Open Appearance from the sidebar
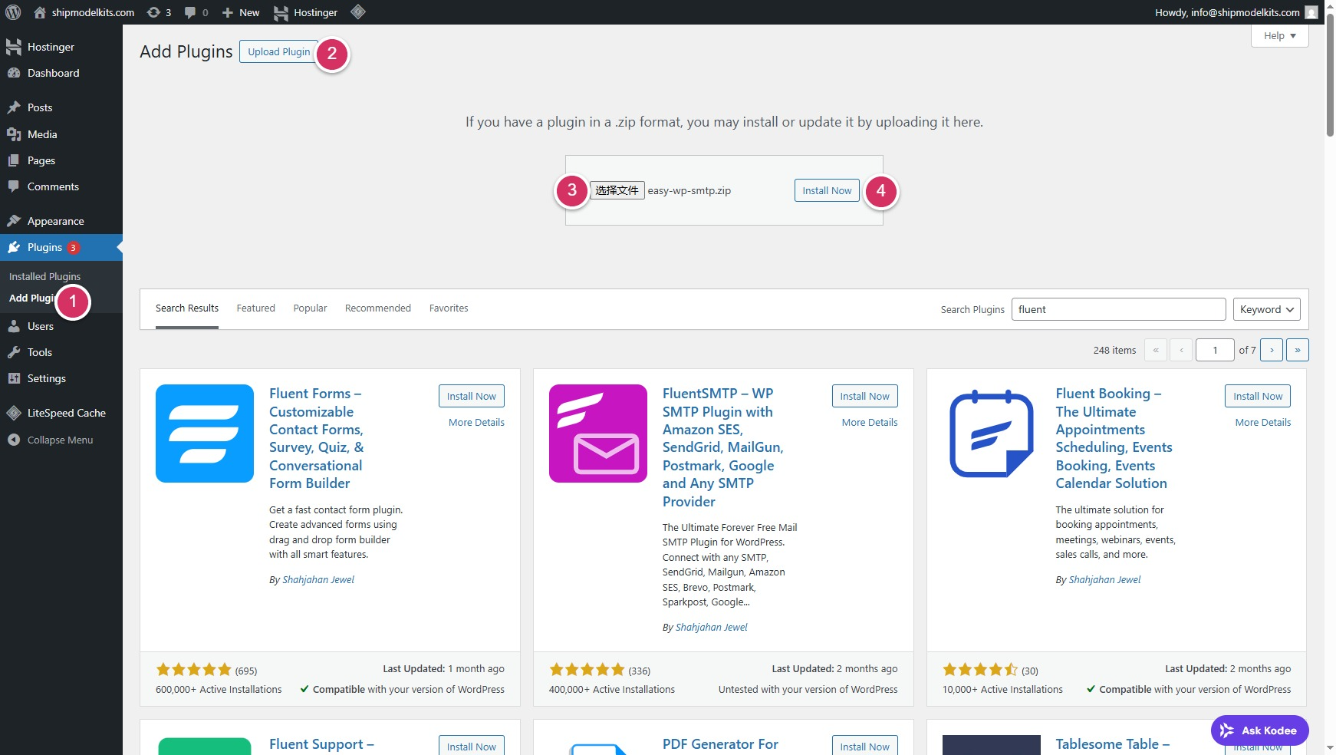The width and height of the screenshot is (1336, 755). (55, 221)
